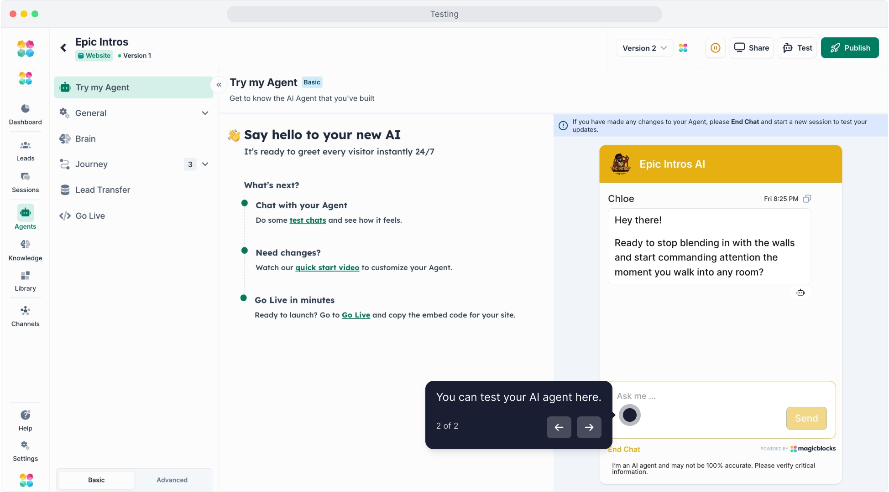Click the orange pause agent icon
This screenshot has height=492, width=889.
[715, 48]
